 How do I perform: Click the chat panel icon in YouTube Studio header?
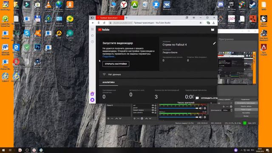coord(212,30)
